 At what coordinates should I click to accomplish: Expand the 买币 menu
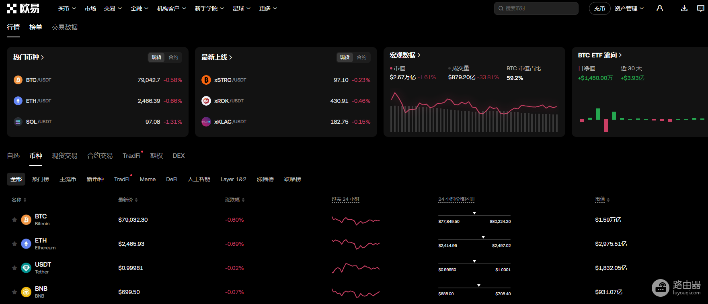[x=67, y=8]
